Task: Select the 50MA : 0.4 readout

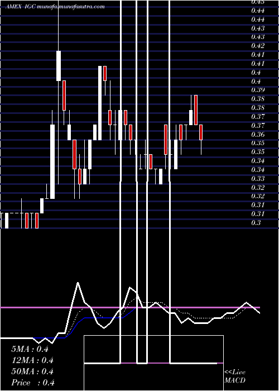Action: point(32,371)
